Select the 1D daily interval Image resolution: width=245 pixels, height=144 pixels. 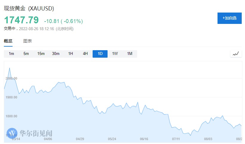click(x=100, y=54)
